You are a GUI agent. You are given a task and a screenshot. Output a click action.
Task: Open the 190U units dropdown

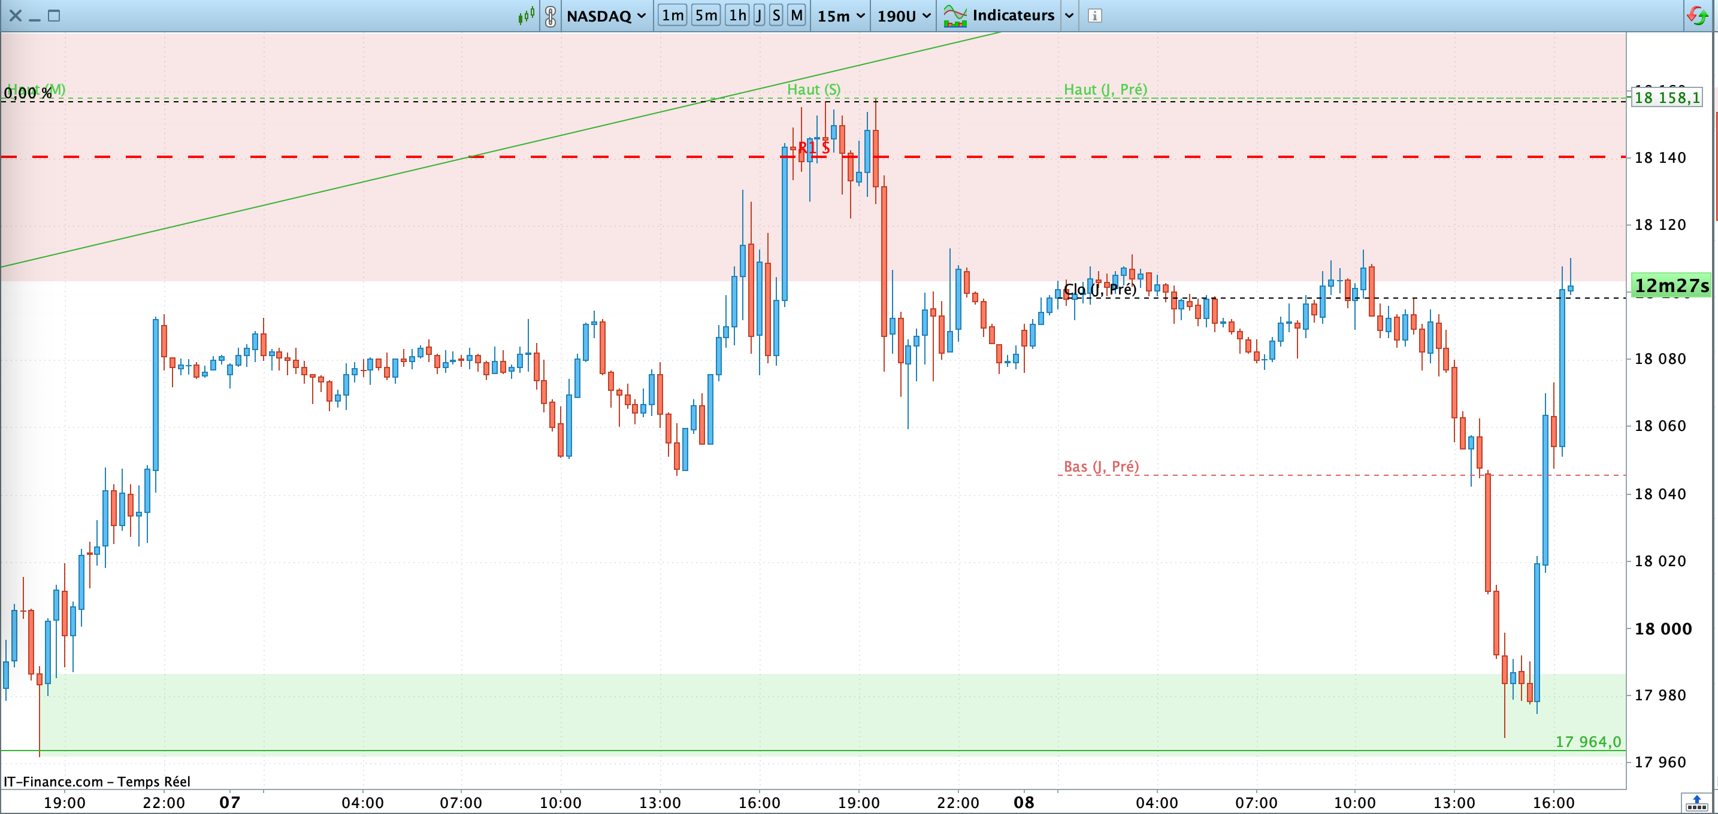pos(904,16)
